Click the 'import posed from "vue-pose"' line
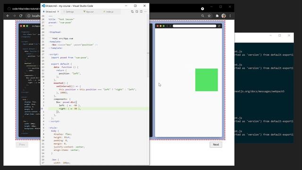This screenshot has width=302, height=170. [x=70, y=58]
